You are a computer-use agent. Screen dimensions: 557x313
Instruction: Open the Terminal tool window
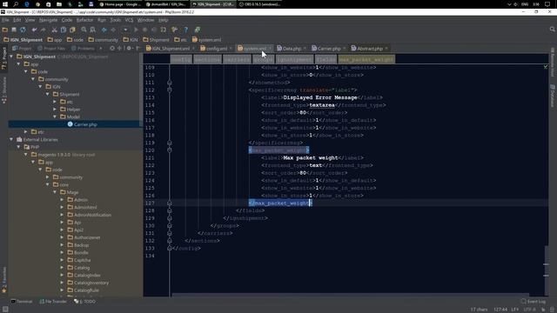[21, 302]
